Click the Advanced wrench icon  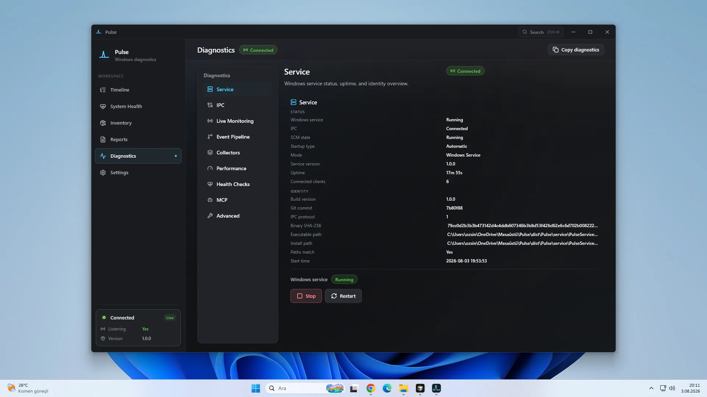point(210,216)
